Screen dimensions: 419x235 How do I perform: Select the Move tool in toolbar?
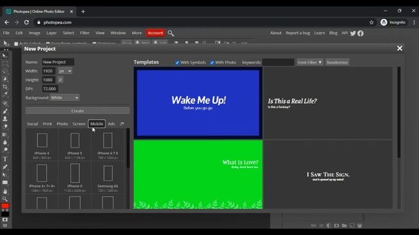click(x=5, y=55)
